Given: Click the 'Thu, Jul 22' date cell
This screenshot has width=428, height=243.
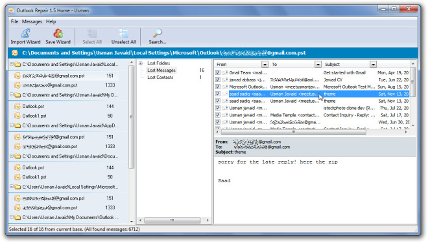Looking at the screenshot, I should pos(394,108).
